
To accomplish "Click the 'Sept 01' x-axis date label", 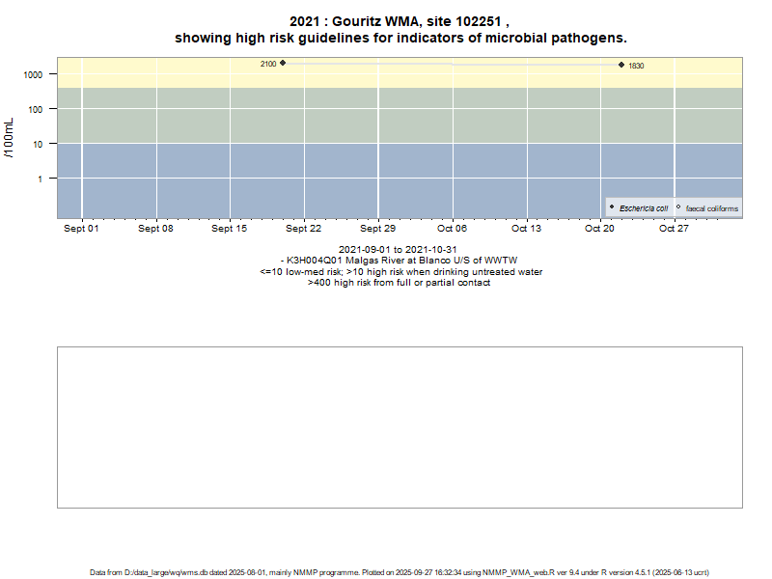I will (x=81, y=229).
